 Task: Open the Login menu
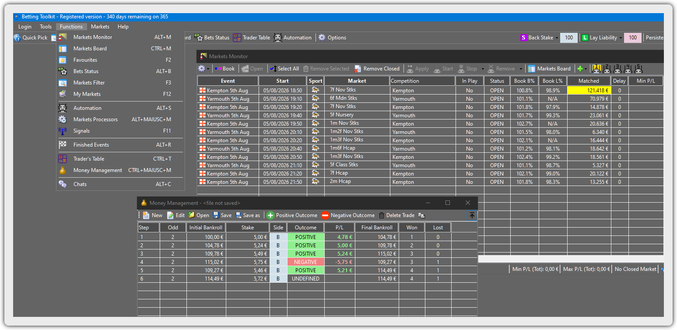point(25,27)
